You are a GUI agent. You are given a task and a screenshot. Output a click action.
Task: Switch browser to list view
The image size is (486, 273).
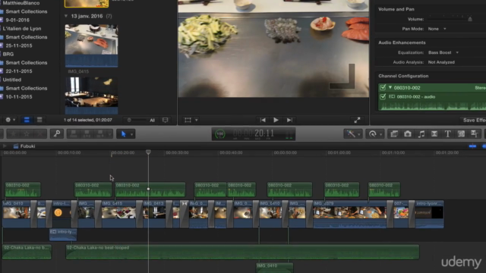pos(39,120)
